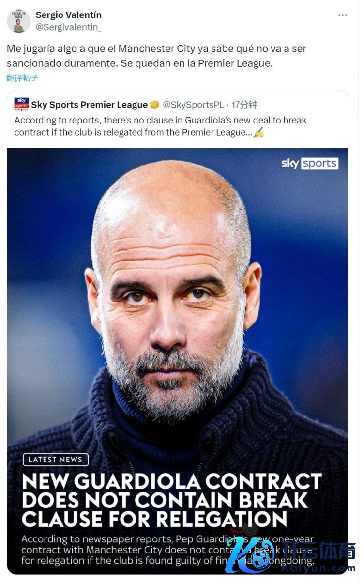The height and width of the screenshot is (584, 363).
Task: Click the gold verified badge beside Sky Sports
Action: (154, 105)
